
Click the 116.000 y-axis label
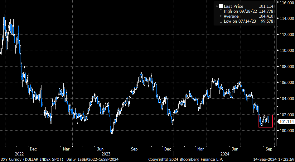pyautogui.click(x=286, y=2)
